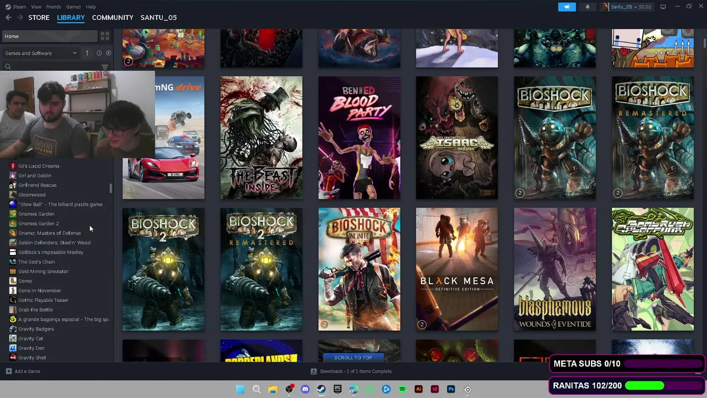Open the collections grid view icon
The height and width of the screenshot is (398, 707).
tap(105, 36)
